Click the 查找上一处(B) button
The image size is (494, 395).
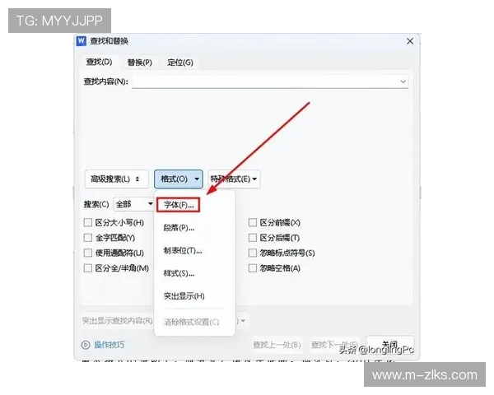pos(277,345)
